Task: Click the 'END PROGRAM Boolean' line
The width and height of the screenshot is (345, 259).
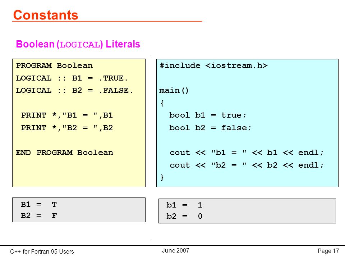Action: (64, 153)
